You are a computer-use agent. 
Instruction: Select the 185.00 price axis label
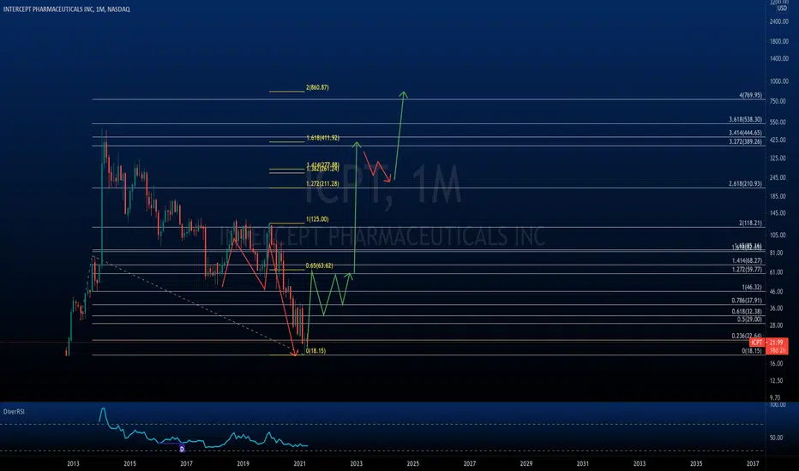778,197
